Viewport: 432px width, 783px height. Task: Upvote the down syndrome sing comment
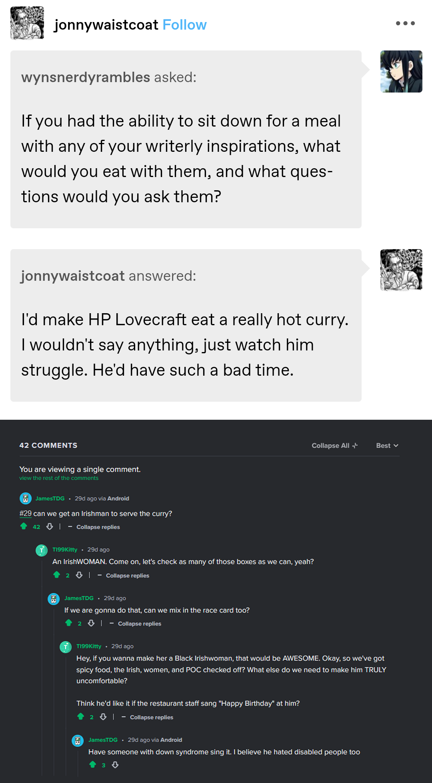click(x=93, y=765)
